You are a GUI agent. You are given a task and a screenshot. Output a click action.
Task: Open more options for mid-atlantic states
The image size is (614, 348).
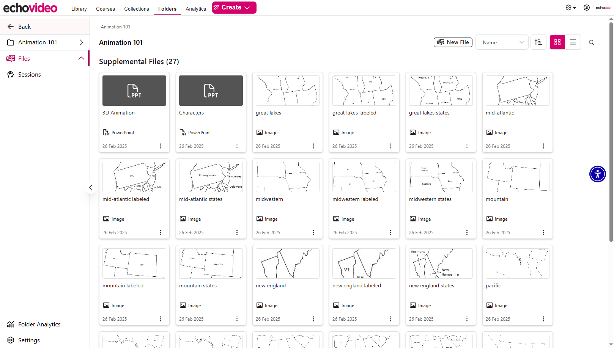coord(237,232)
